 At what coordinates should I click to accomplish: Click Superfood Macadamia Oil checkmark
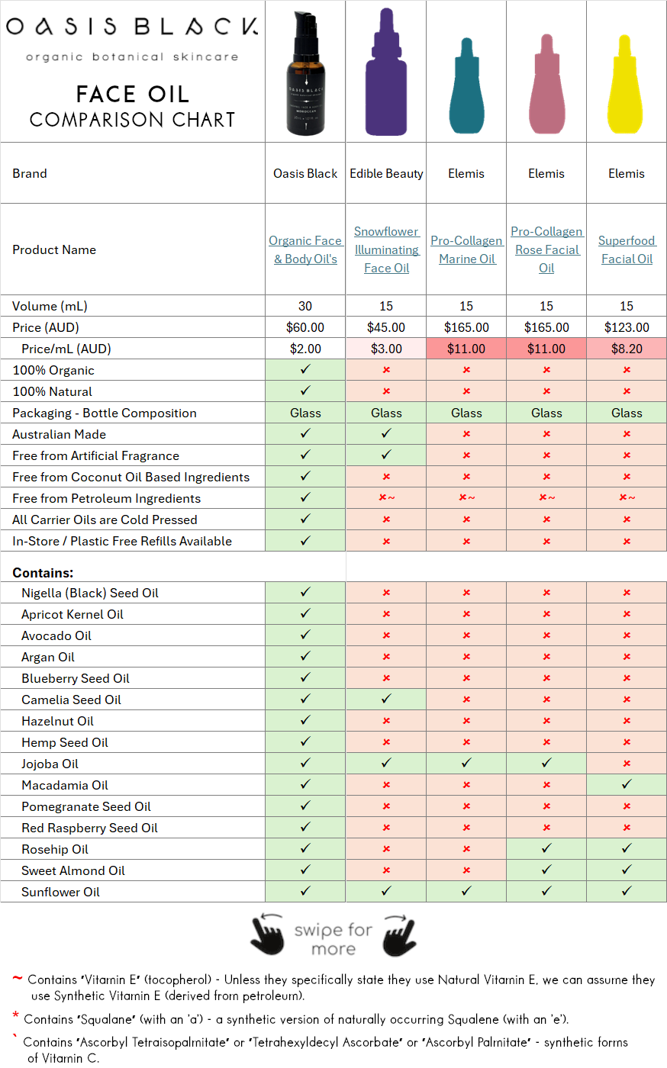(627, 784)
